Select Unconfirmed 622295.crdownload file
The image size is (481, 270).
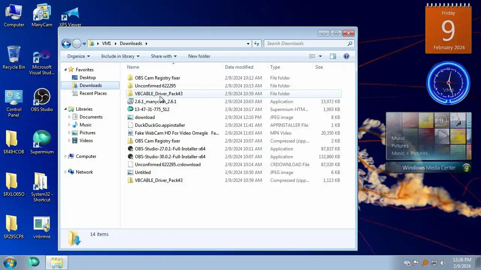(x=233, y=165)
